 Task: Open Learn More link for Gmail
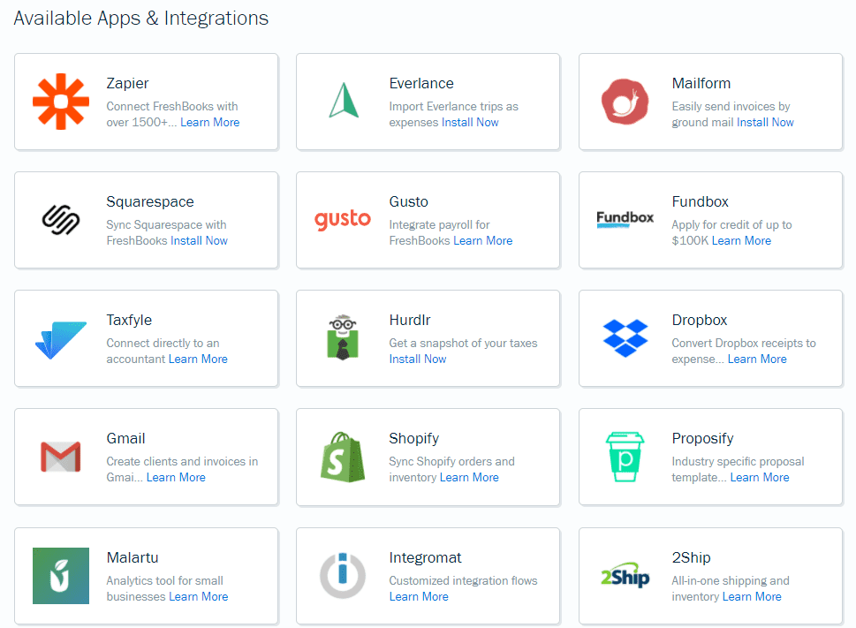(176, 478)
